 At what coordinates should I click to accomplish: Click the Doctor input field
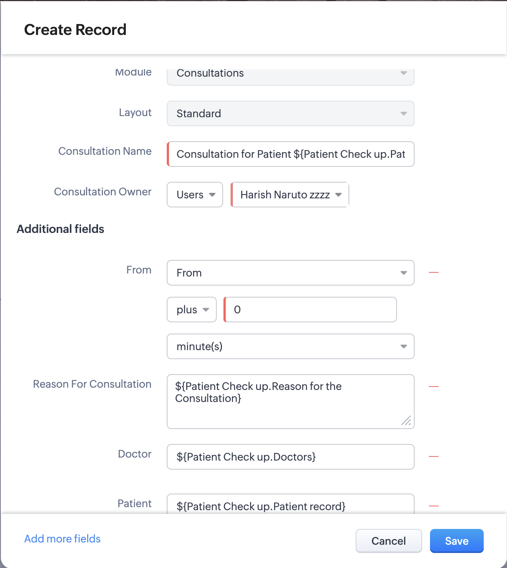coord(290,457)
